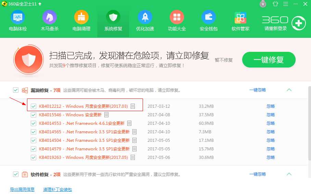The image size is (311, 194).
Task: View details document icon for KB4015546
Action: click(x=106, y=115)
